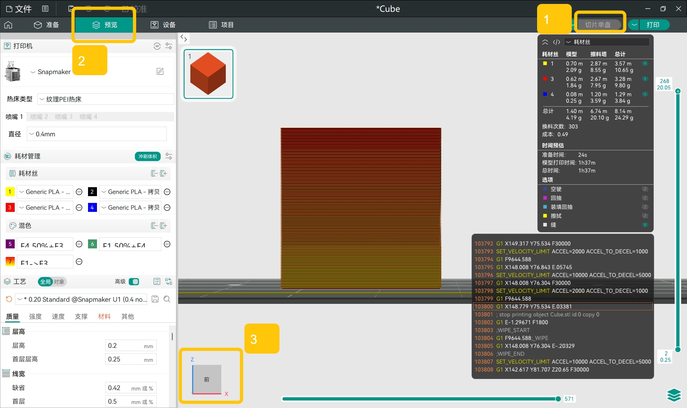Click the layers stack icon bottom right
Screen dimensions: 687x408
coord(674,395)
